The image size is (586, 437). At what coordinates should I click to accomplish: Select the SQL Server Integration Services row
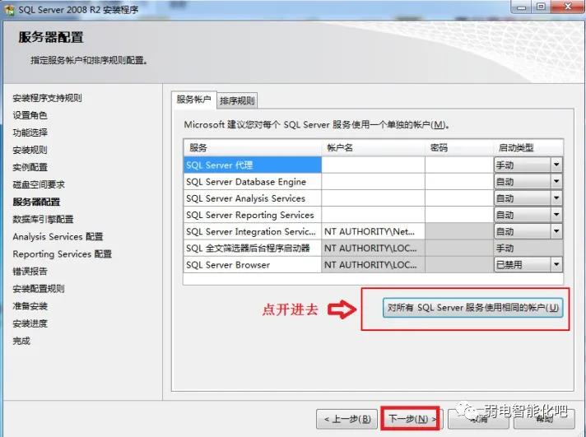(x=253, y=231)
